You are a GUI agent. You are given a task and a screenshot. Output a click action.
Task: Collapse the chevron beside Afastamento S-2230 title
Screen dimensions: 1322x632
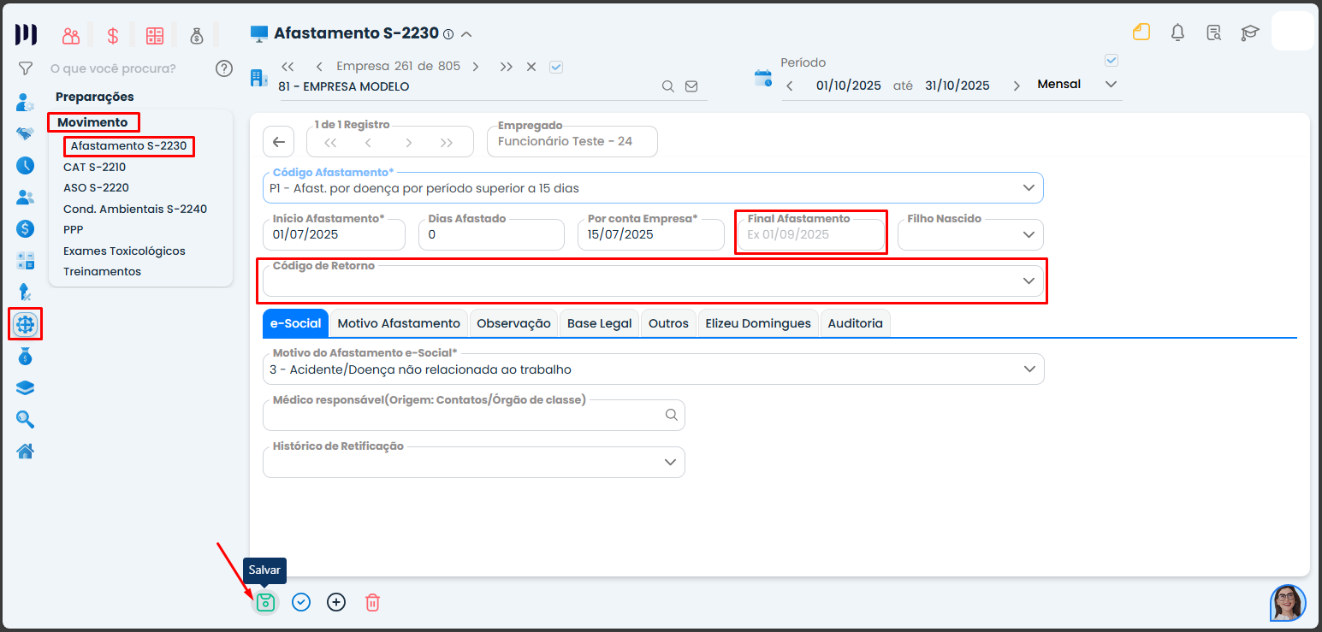[x=466, y=34]
